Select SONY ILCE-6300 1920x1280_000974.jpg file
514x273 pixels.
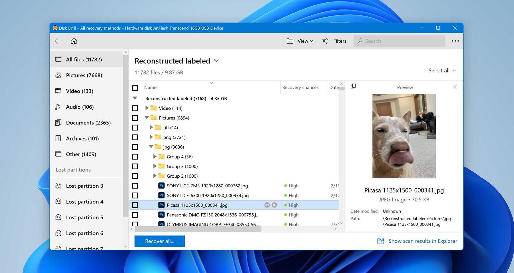point(208,196)
